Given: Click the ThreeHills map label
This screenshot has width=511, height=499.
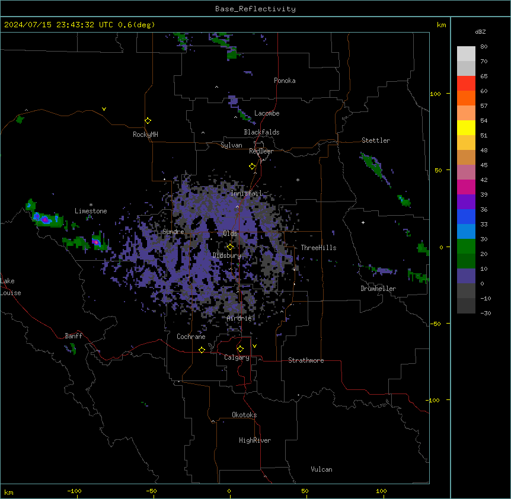Looking at the screenshot, I should tap(318, 248).
